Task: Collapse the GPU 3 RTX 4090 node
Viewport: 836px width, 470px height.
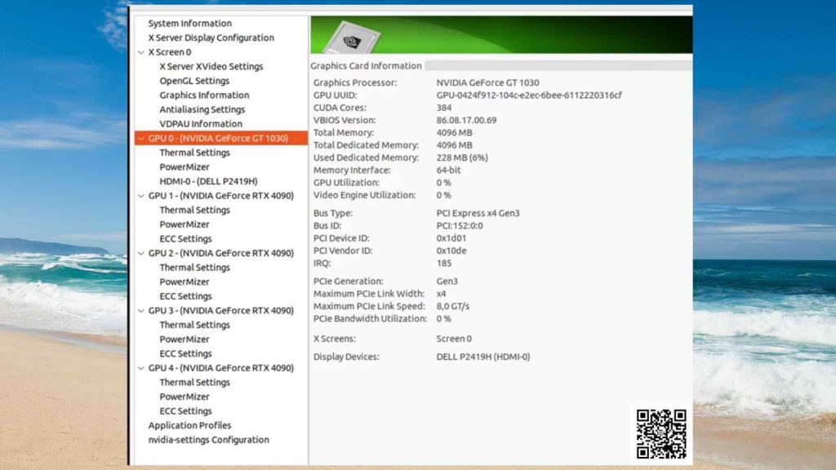Action: pos(140,311)
